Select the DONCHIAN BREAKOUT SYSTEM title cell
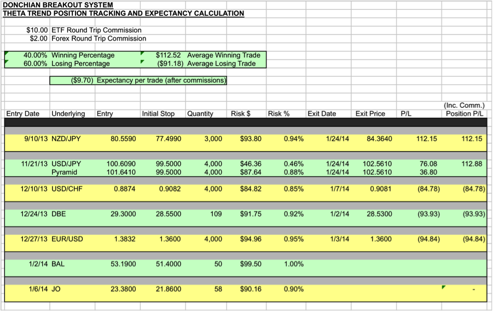This screenshot has height=311, width=493. (58, 5)
